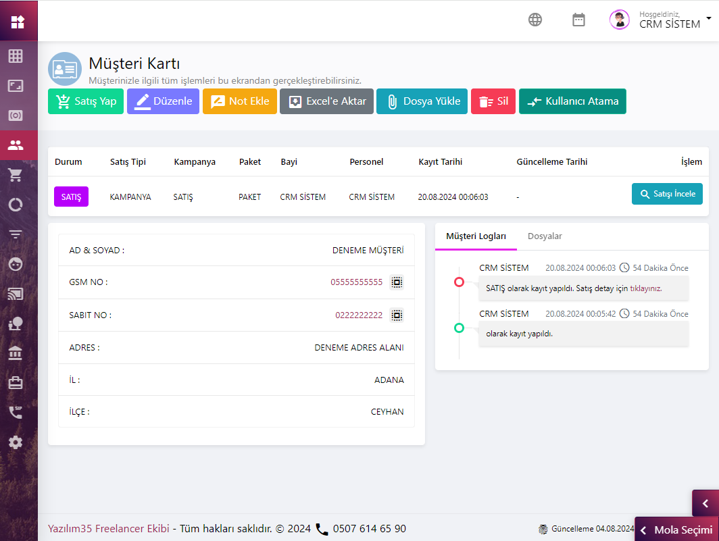Switch to the Dosyalar tab

coord(545,236)
